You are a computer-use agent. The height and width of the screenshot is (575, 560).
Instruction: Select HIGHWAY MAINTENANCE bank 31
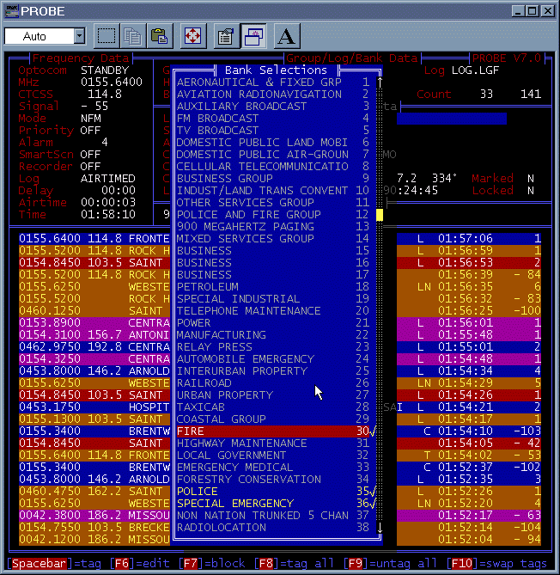click(x=273, y=443)
